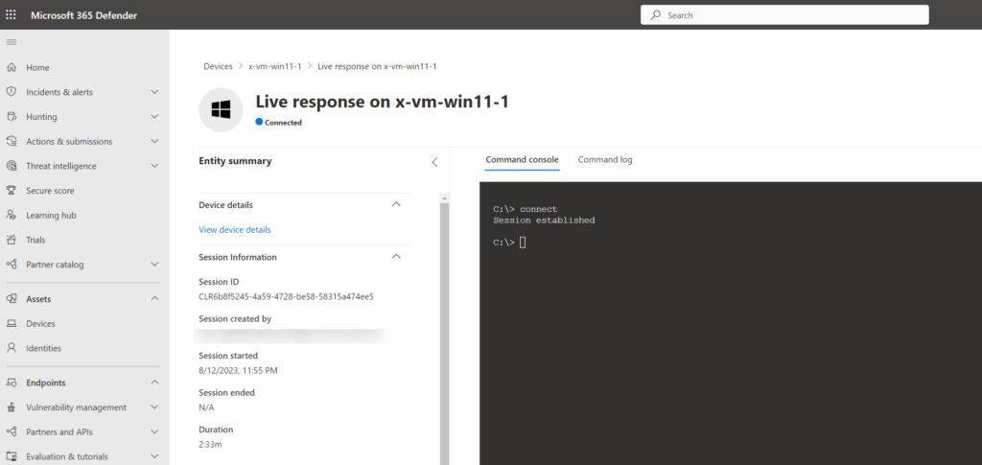The width and height of the screenshot is (982, 465).
Task: Click the Threat intelligence icon
Action: click(12, 166)
